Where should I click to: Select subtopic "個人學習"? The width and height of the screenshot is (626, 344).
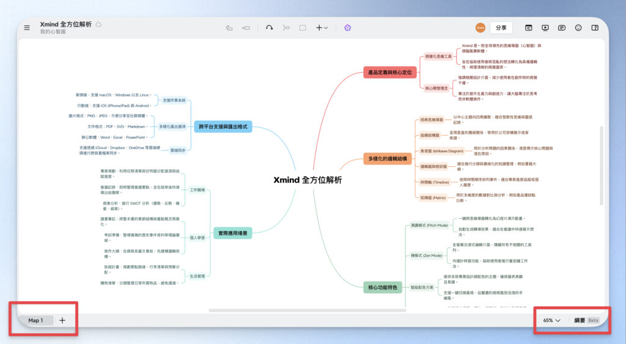click(x=197, y=238)
